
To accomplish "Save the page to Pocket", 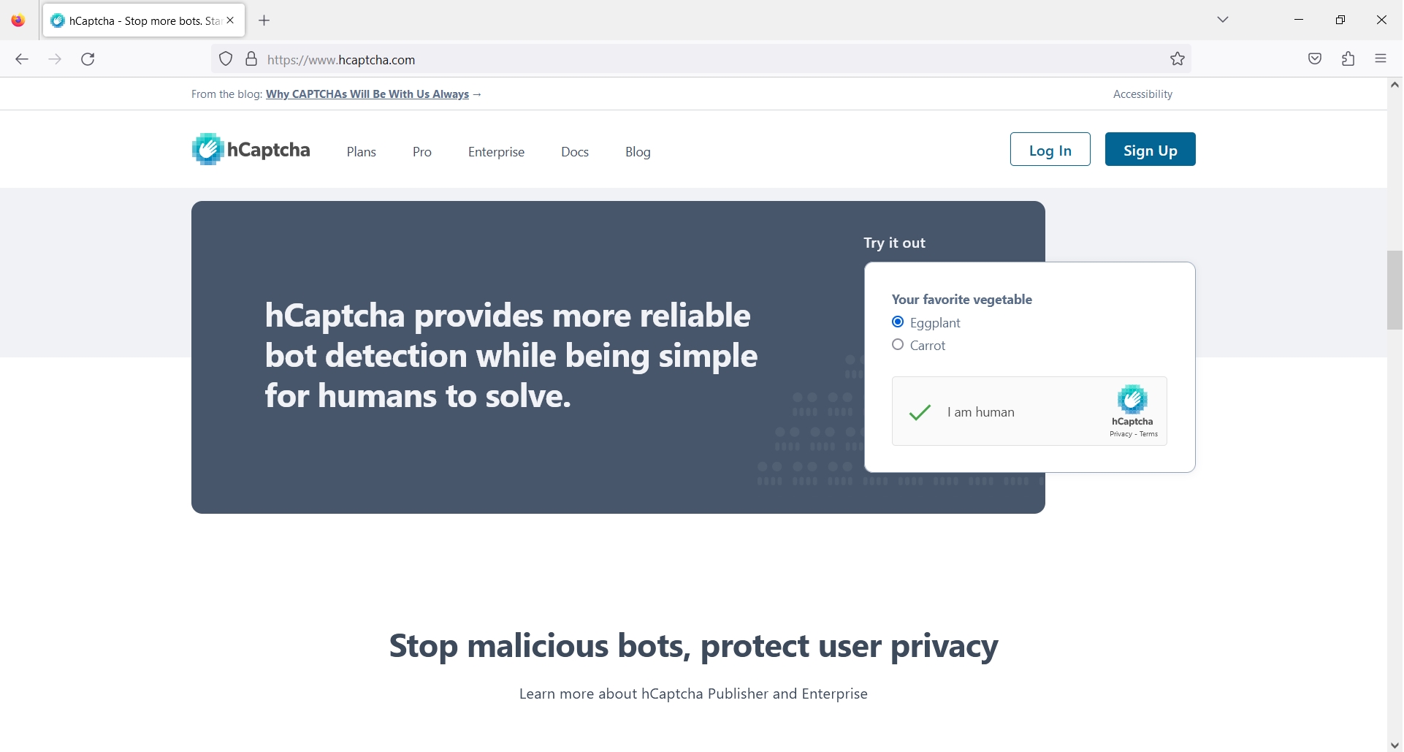I will tap(1315, 59).
